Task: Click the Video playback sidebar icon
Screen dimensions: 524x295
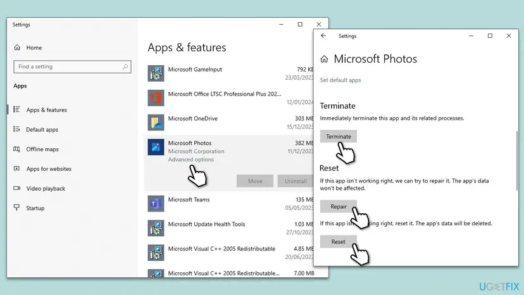Action: (x=16, y=188)
